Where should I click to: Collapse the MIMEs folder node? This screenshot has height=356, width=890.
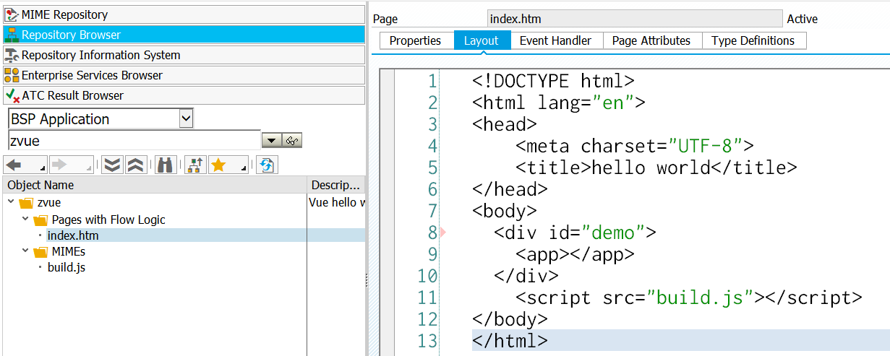(25, 251)
